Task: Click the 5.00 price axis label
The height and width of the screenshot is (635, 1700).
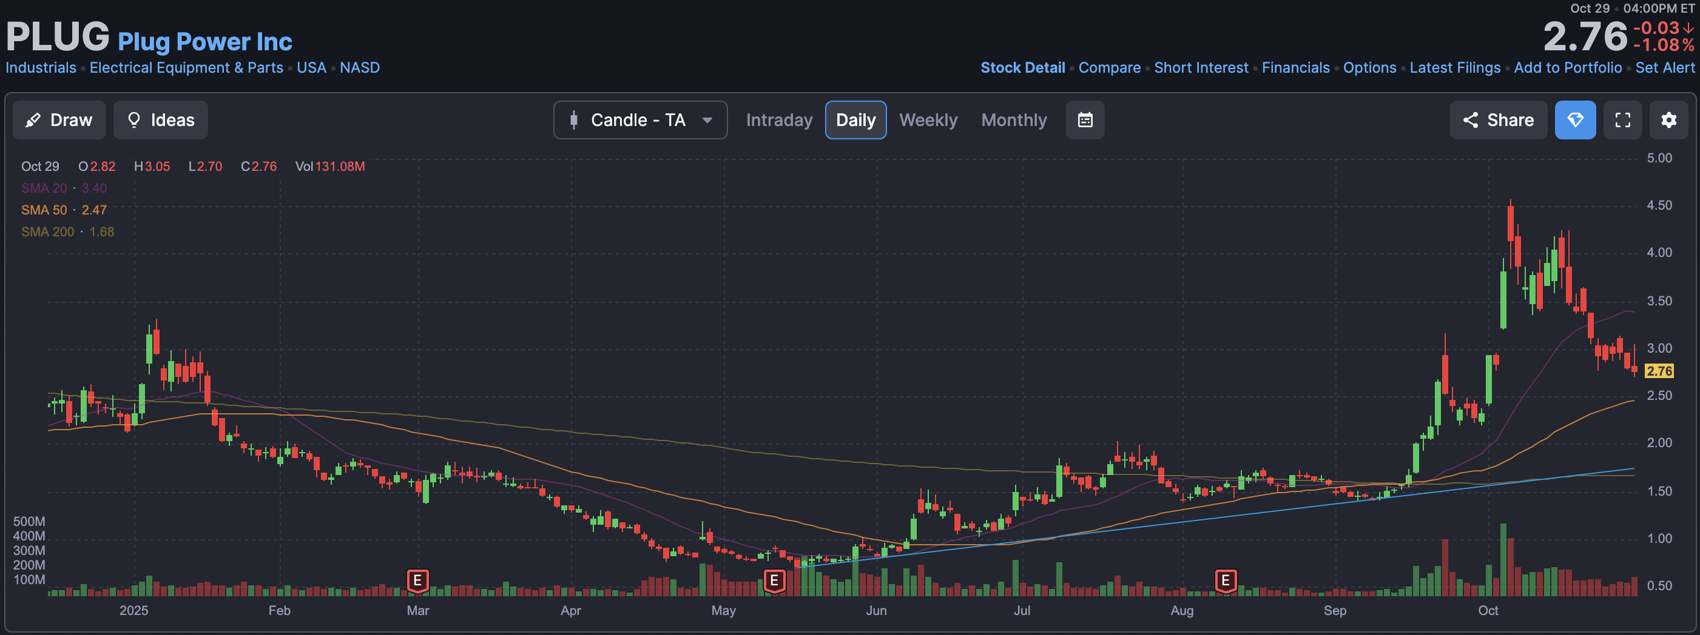Action: [x=1659, y=158]
